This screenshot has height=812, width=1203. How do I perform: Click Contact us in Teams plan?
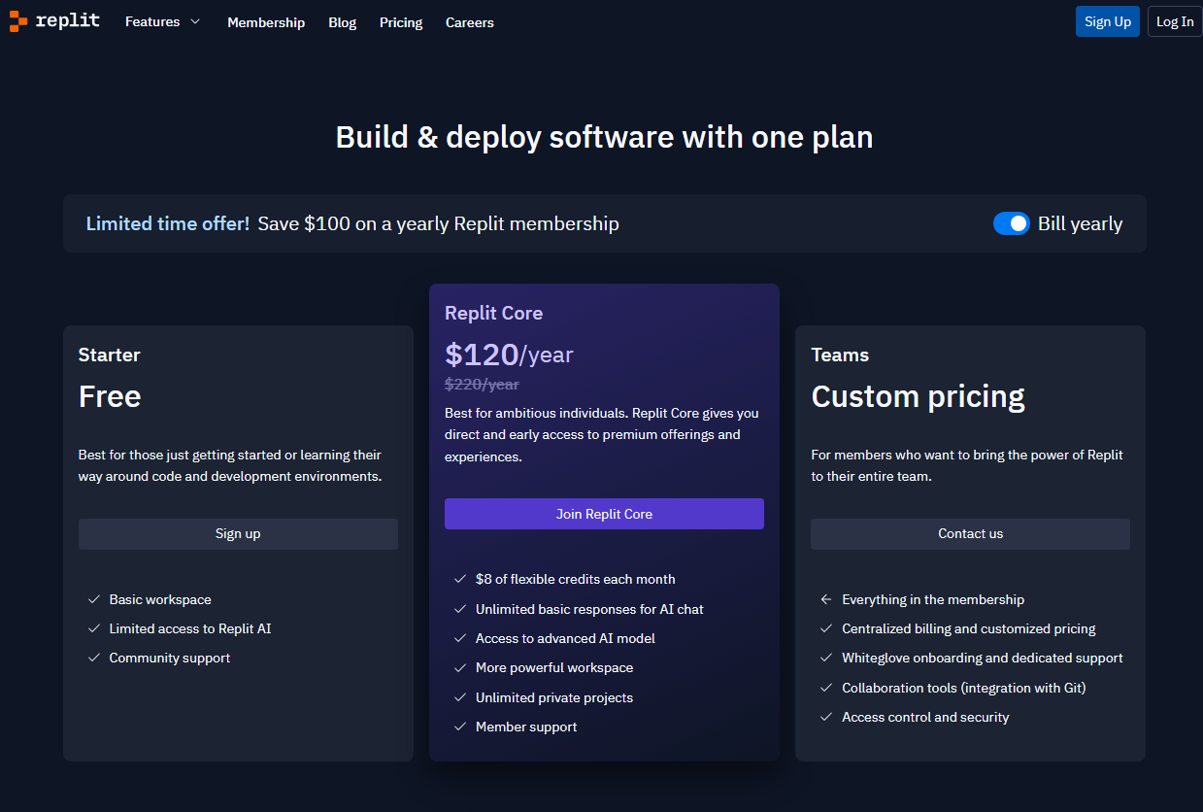click(x=970, y=534)
